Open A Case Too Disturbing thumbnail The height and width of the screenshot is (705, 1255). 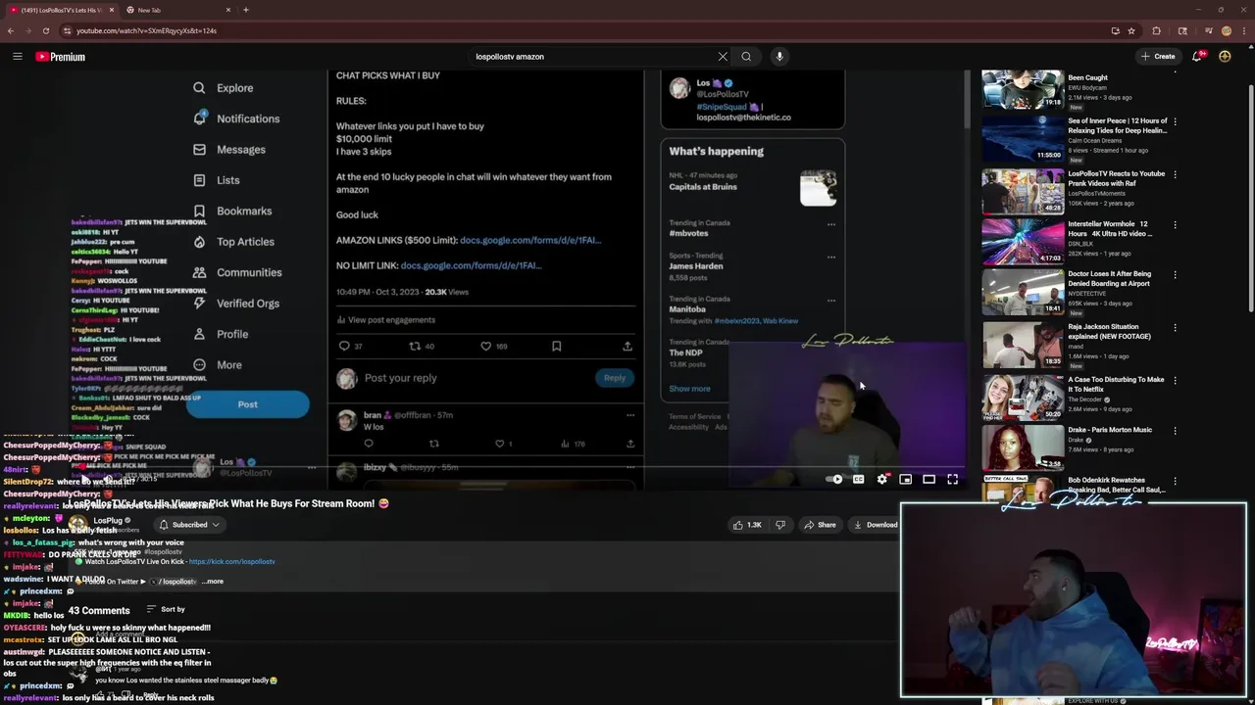click(x=1023, y=397)
